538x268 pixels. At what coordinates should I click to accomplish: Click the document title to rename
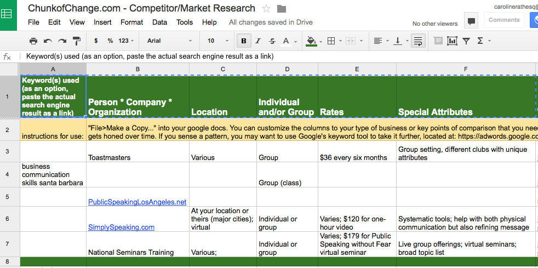click(141, 8)
